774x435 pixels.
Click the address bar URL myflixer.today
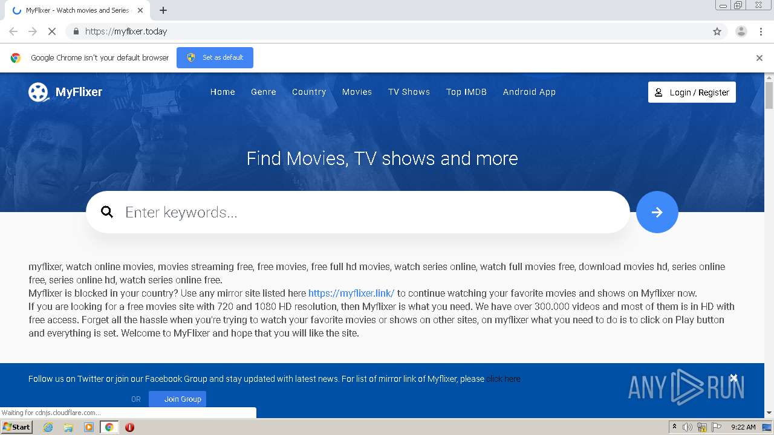[126, 31]
